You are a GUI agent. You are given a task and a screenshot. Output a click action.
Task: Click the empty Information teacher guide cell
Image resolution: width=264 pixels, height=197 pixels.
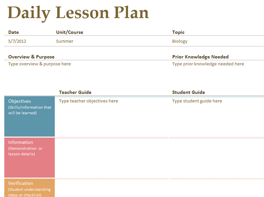pos(111,158)
